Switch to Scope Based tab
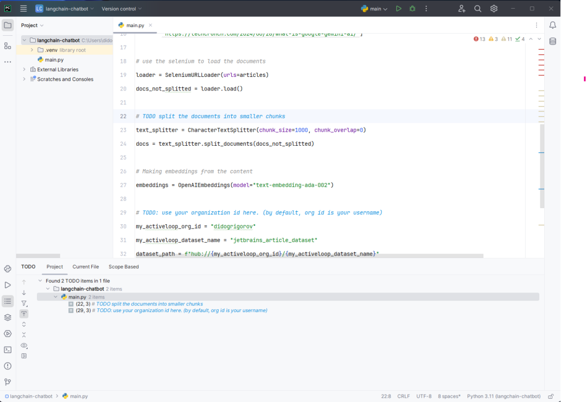The height and width of the screenshot is (402, 586). tap(124, 267)
